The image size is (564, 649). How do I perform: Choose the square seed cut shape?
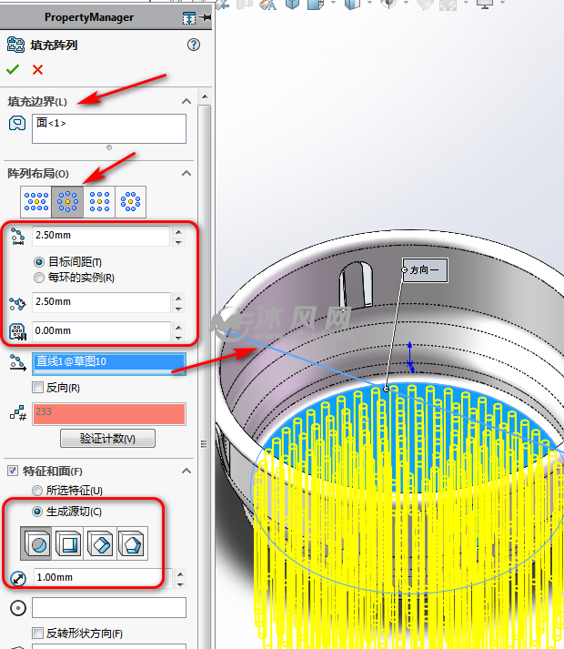click(x=68, y=543)
